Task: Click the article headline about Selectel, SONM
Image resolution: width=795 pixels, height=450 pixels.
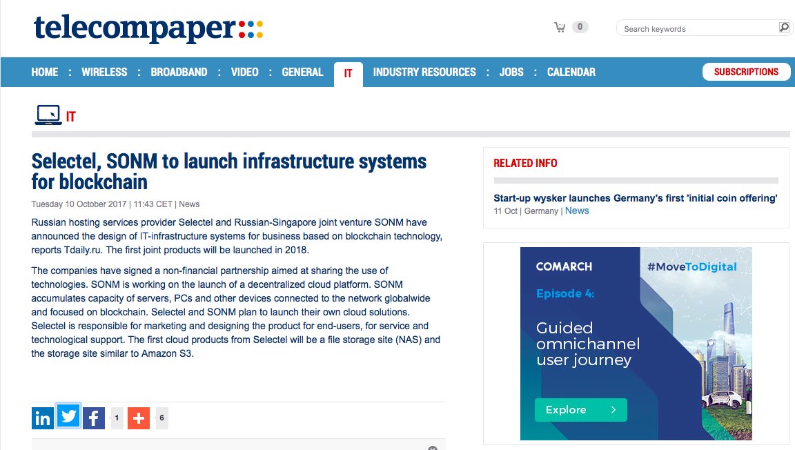Action: pos(228,171)
